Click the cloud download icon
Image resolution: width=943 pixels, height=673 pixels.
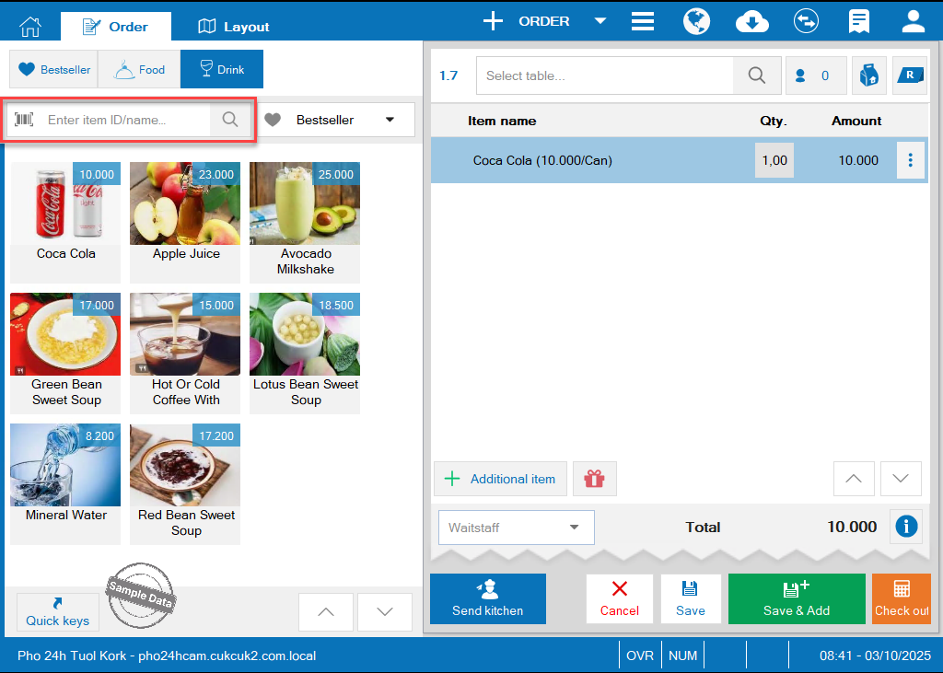(x=752, y=21)
